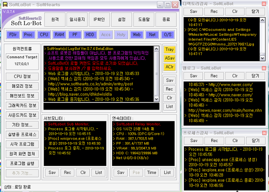
Task: Toggle the FDir monitor button
Action: click(x=13, y=35)
